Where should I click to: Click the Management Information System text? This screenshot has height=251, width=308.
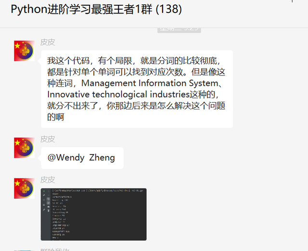150,84
